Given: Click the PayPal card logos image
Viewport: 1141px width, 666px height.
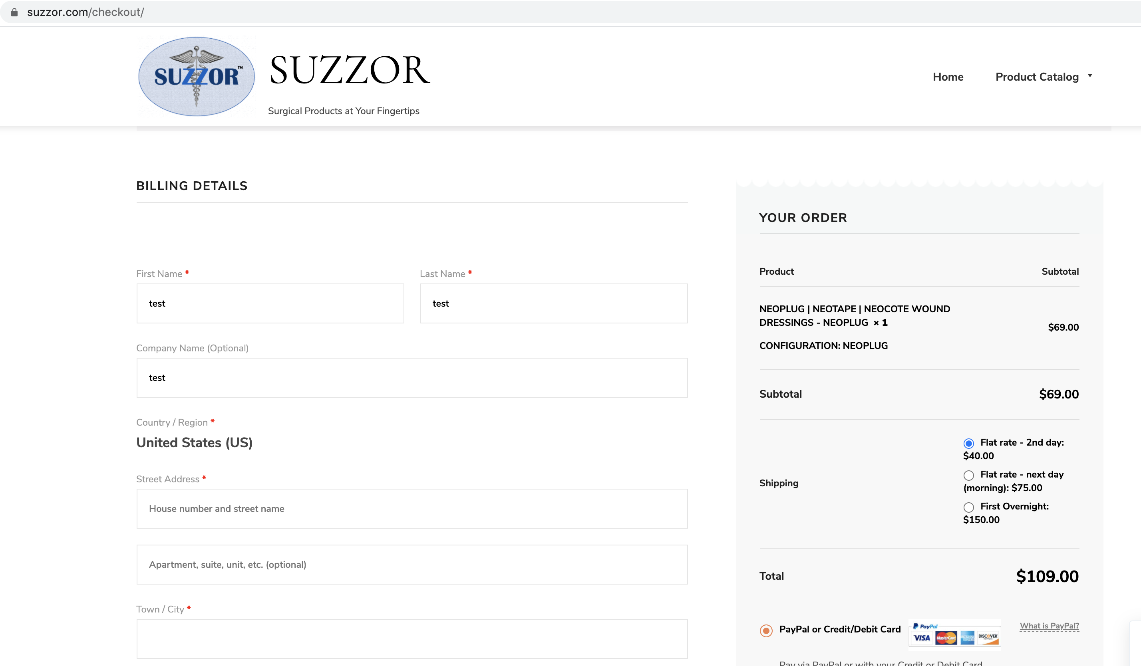Looking at the screenshot, I should pyautogui.click(x=954, y=633).
